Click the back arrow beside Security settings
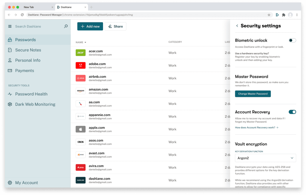 (x=237, y=26)
